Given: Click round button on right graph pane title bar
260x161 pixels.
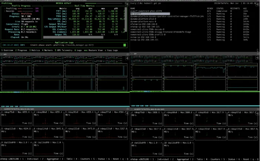Looking at the screenshot, I should [258, 54].
